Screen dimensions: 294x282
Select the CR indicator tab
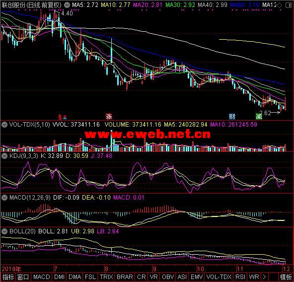tap(142, 277)
